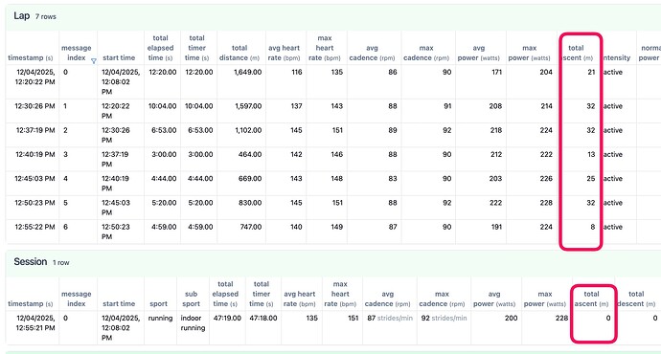Select lap 2 distance cell 1,102.00
661x354 pixels.
click(x=248, y=130)
